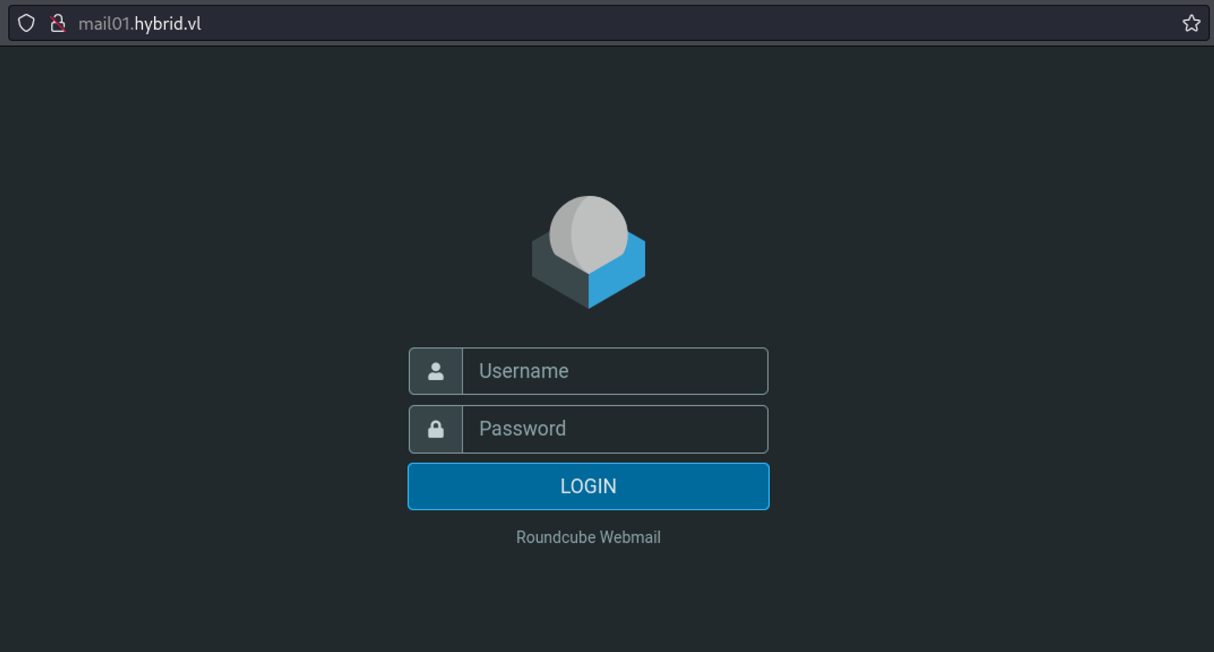This screenshot has height=652, width=1214.
Task: Select the mail01.hybrid.vl URL text
Action: (140, 24)
